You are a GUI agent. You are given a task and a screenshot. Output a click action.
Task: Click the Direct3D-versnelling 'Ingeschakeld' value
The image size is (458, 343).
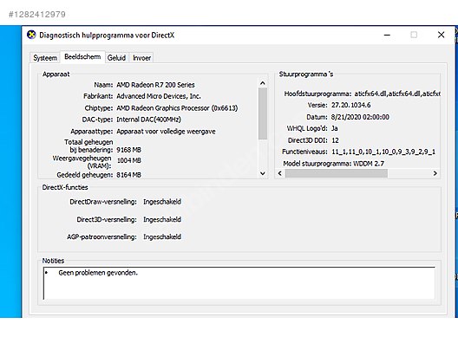tap(162, 220)
